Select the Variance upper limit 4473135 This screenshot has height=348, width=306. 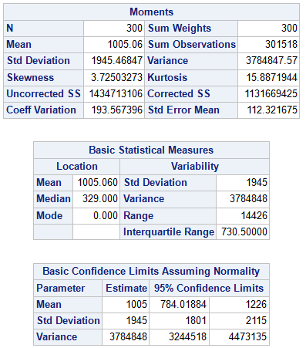pos(247,336)
